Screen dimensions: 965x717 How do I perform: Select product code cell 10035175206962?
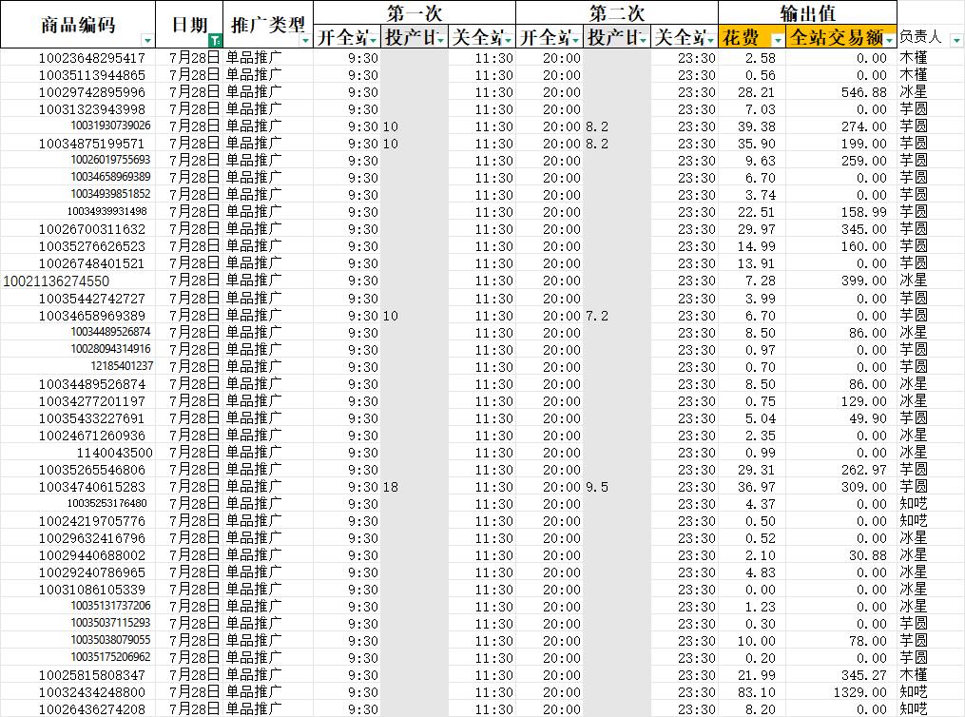coord(78,658)
